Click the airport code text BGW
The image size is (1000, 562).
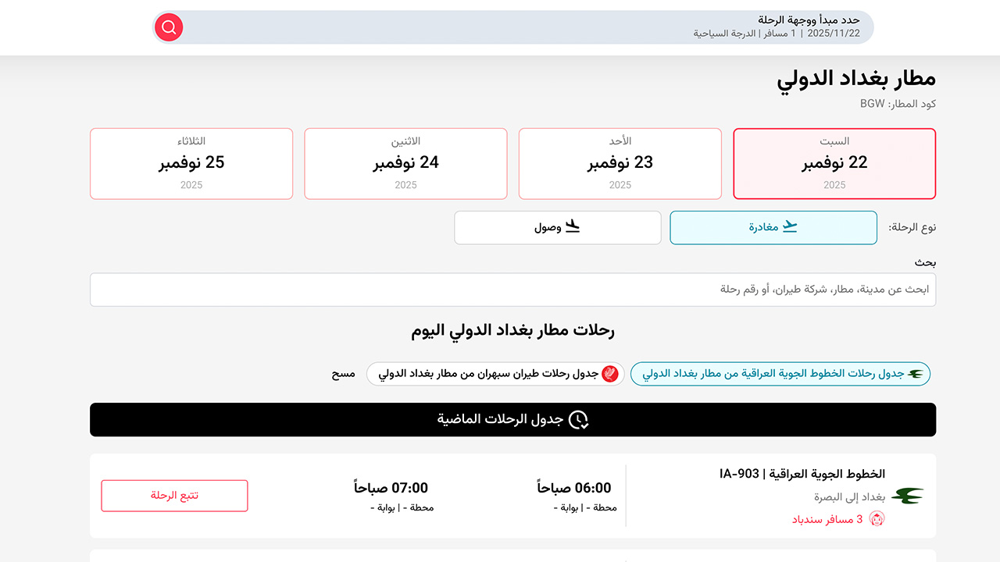coord(873,104)
